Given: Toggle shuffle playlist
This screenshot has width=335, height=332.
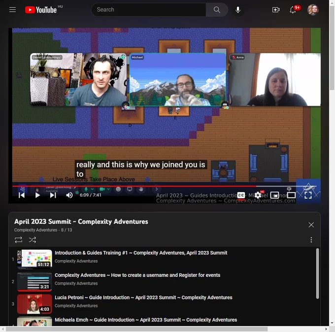Looking at the screenshot, I should pyautogui.click(x=32, y=240).
